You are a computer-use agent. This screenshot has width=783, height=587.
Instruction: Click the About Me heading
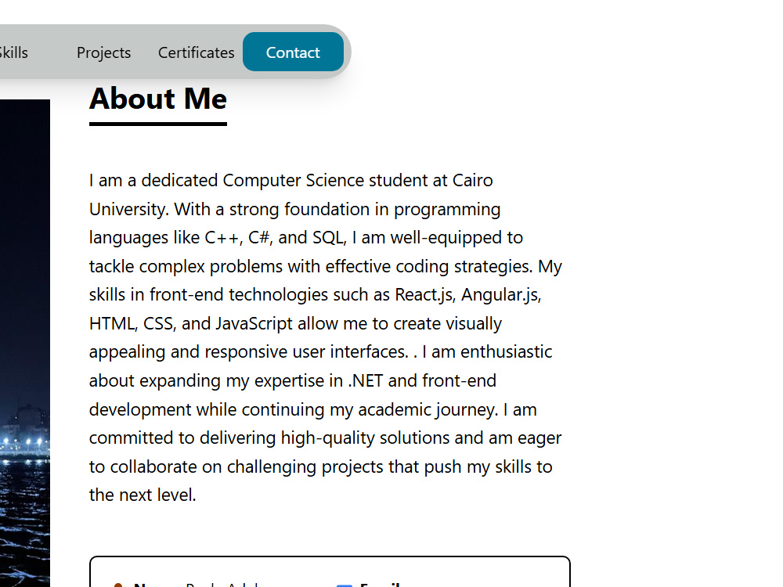(158, 99)
